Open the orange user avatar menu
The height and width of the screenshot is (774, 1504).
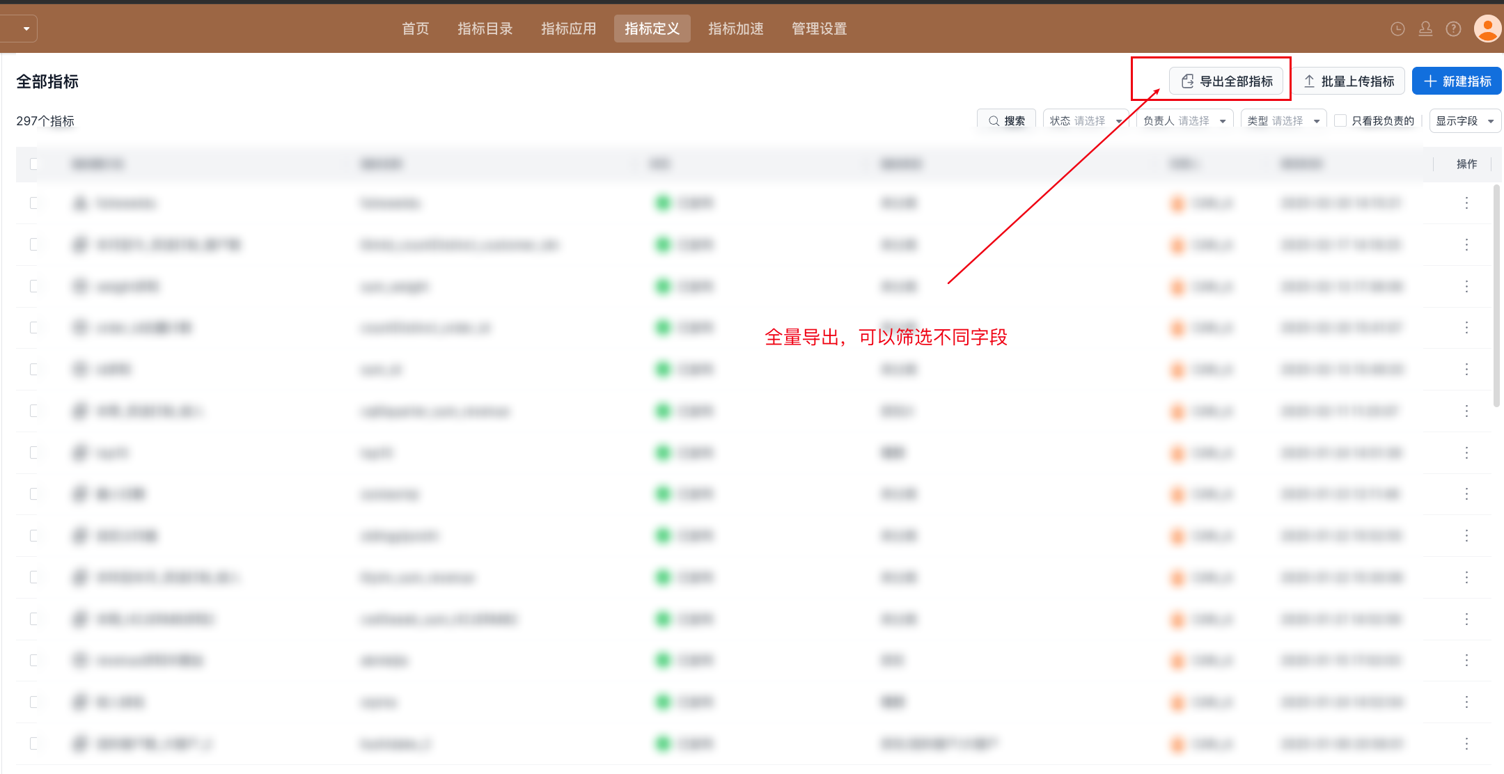tap(1487, 29)
